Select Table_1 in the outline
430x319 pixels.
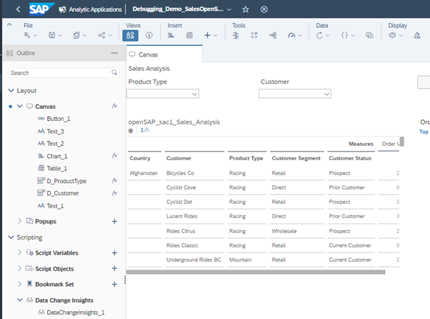tap(56, 168)
